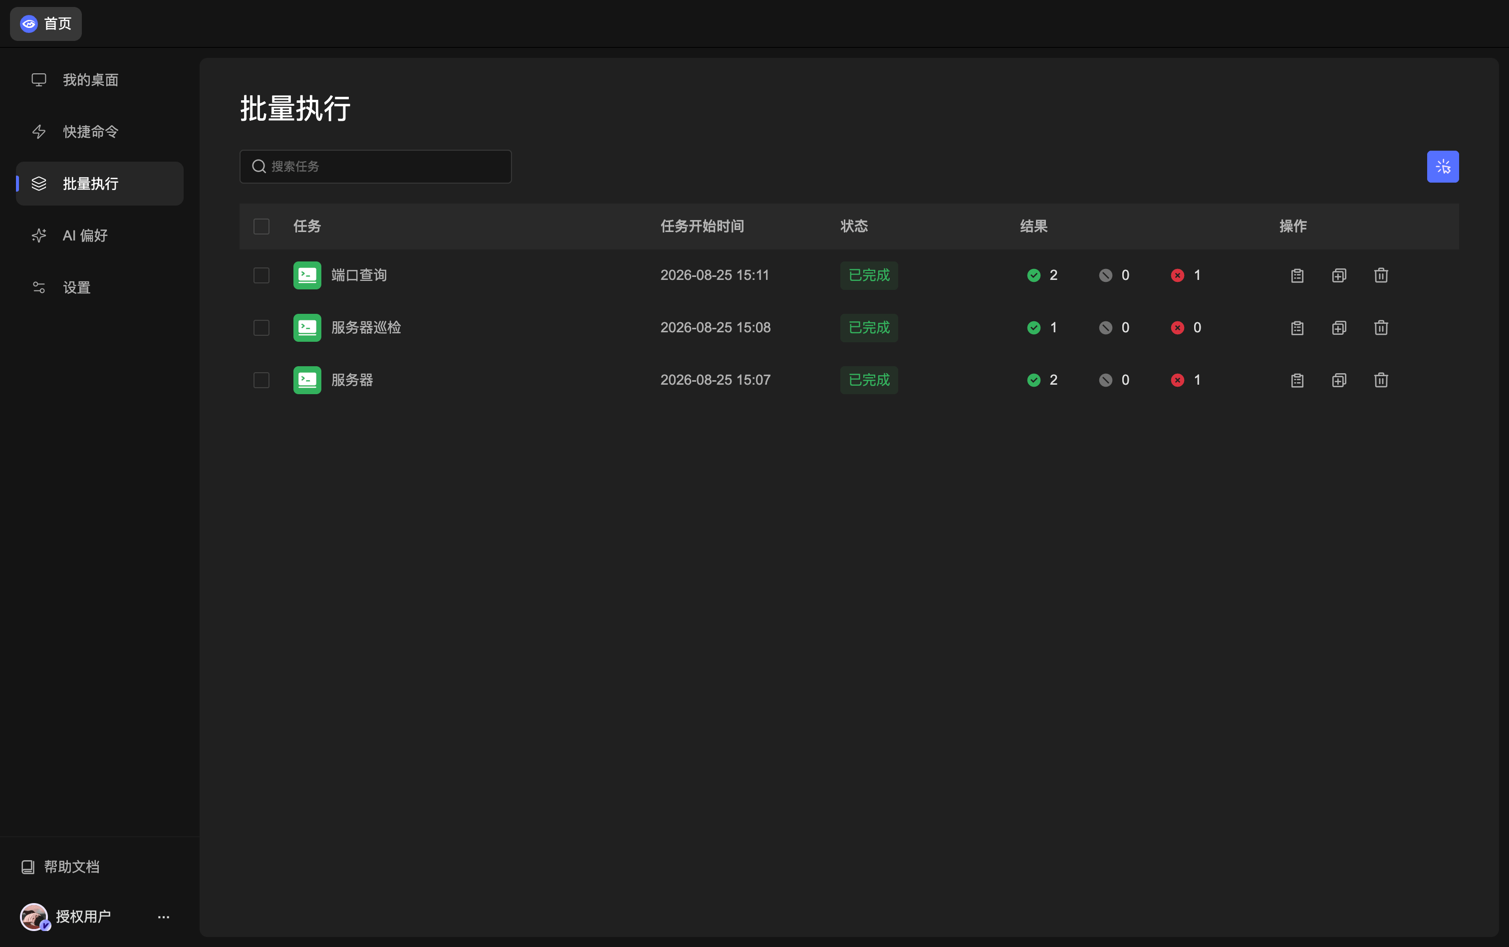Open 快捷命令 in the sidebar
This screenshot has width=1509, height=947.
(100, 132)
